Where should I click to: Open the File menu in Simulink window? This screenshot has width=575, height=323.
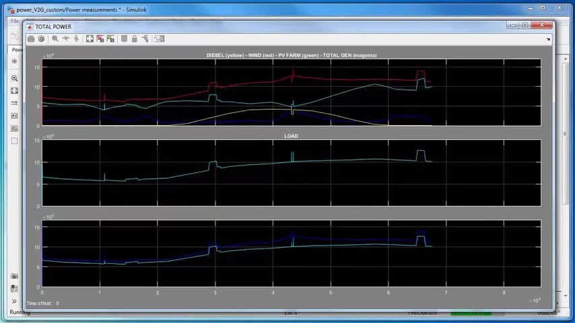[15, 21]
